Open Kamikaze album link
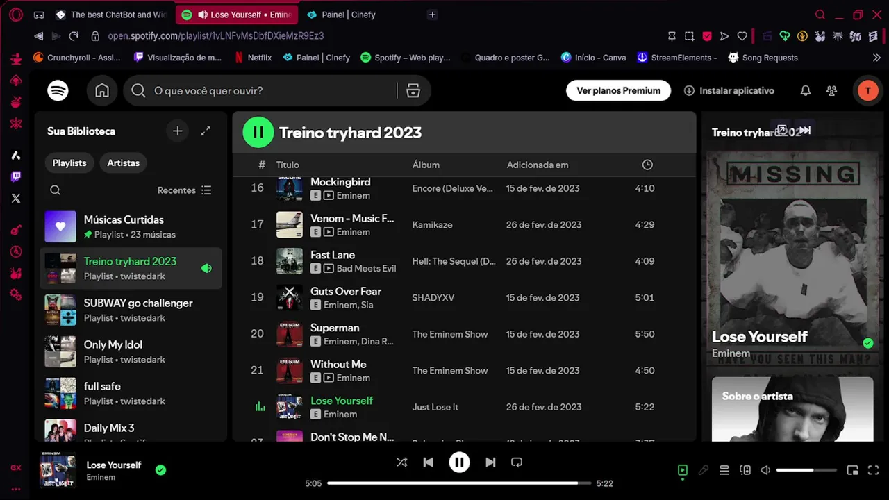 point(432,225)
